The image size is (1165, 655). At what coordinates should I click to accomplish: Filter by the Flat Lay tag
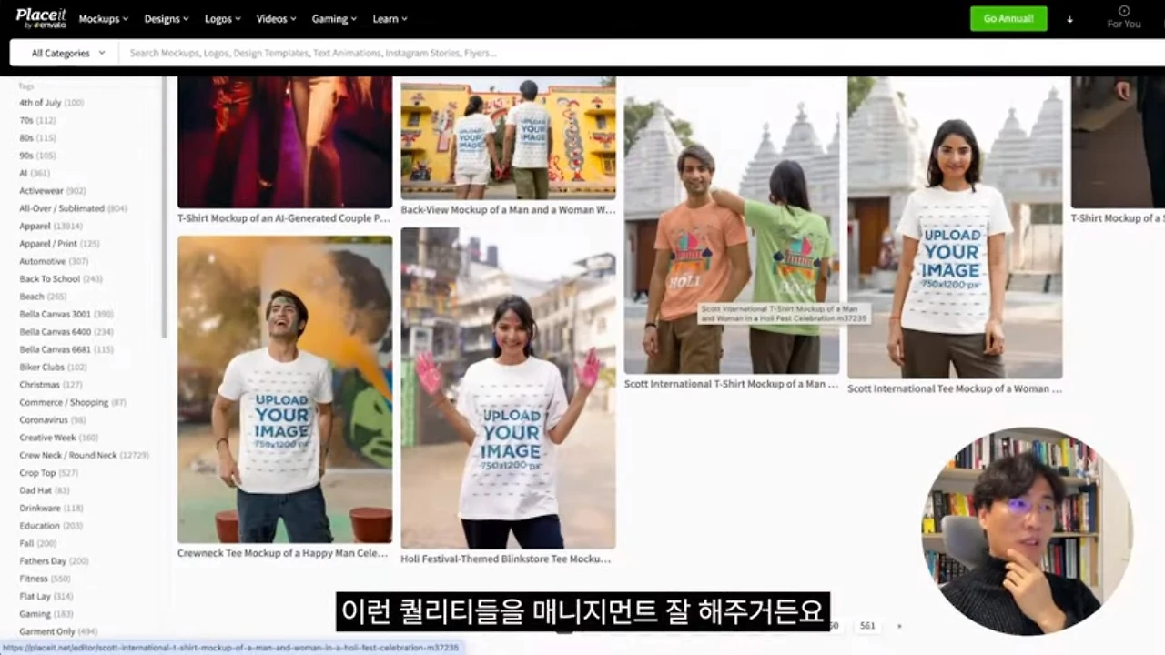click(46, 597)
